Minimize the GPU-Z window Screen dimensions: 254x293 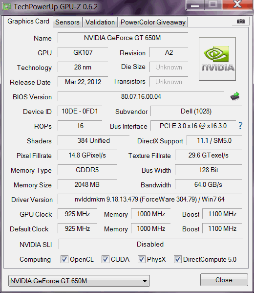195,4
